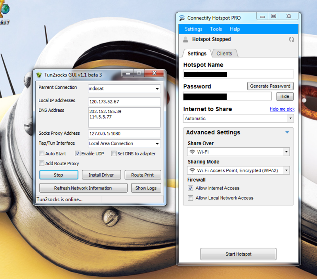
Task: Open the desktop globe shortcut icon
Action: tap(4, 8)
